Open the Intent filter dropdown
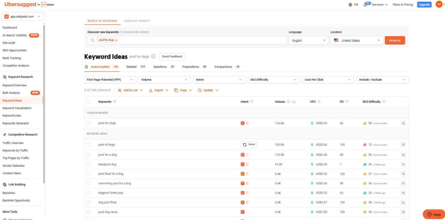The height and width of the screenshot is (220, 445). click(x=219, y=80)
